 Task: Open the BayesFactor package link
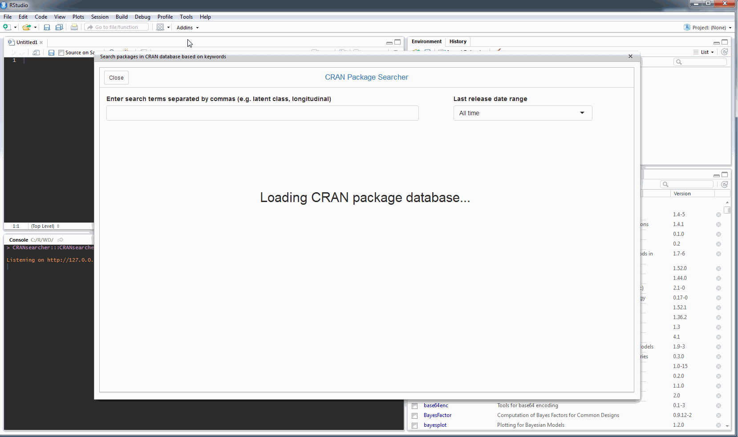[438, 415]
